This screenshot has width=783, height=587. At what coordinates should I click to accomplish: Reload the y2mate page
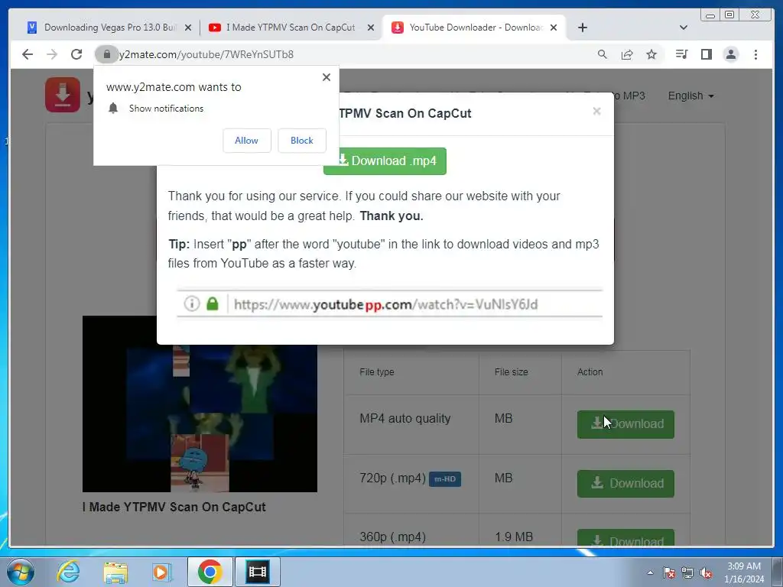click(76, 54)
